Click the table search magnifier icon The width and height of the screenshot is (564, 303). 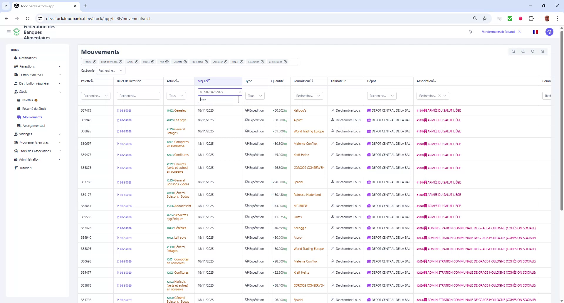tap(533, 51)
